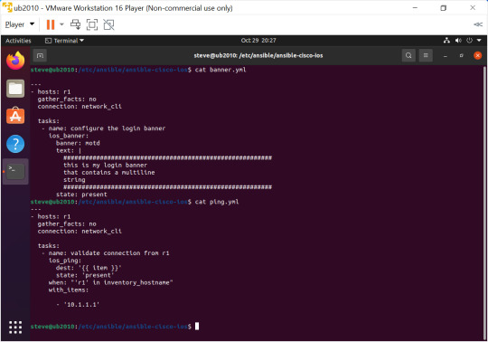Launch Firefox from the dock
The width and height of the screenshot is (488, 342).
coord(15,61)
